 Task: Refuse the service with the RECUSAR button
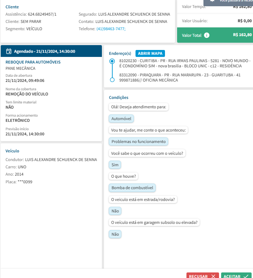point(202,276)
